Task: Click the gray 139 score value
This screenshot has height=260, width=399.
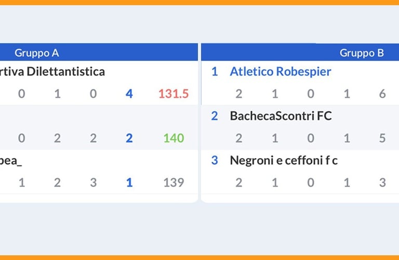Action: [x=174, y=183]
